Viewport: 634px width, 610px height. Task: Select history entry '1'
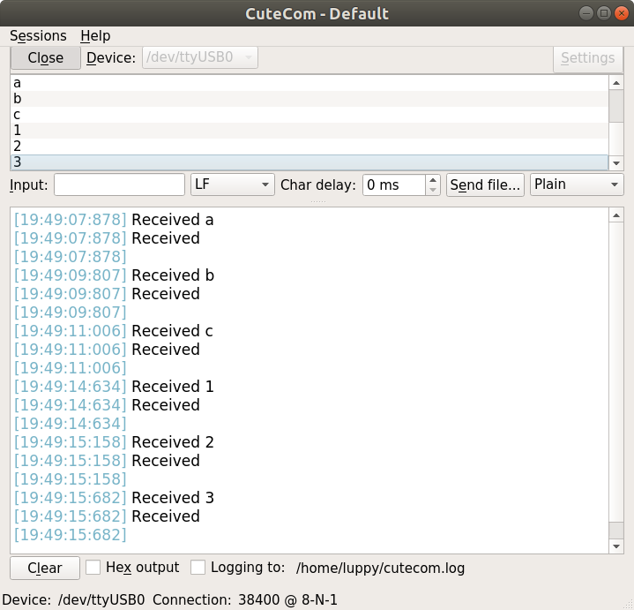tap(309, 131)
